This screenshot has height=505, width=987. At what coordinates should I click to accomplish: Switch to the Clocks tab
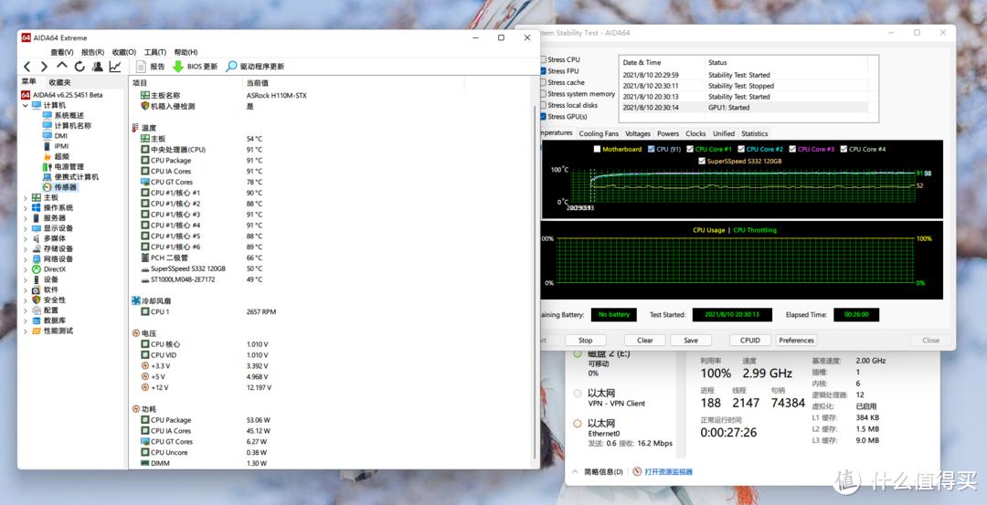point(695,133)
